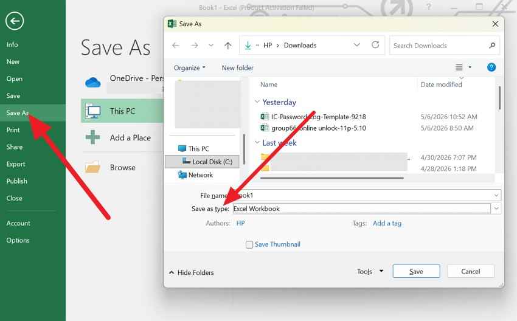
Task: Click the Save button
Action: pos(416,271)
